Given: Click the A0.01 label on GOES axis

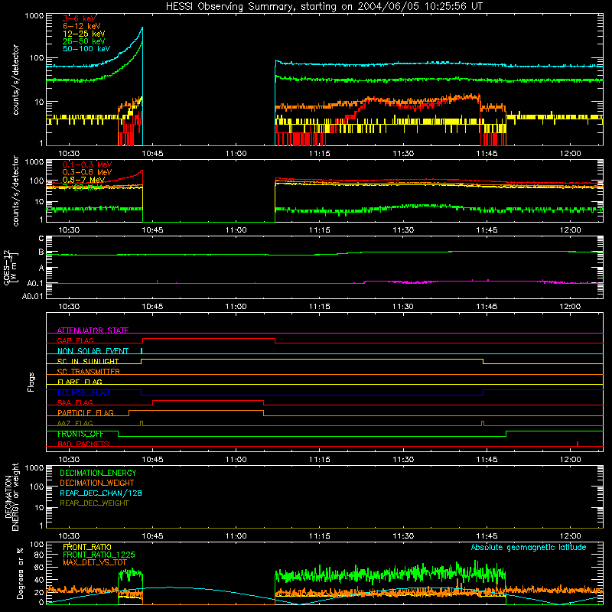Looking at the screenshot, I should pos(32,296).
